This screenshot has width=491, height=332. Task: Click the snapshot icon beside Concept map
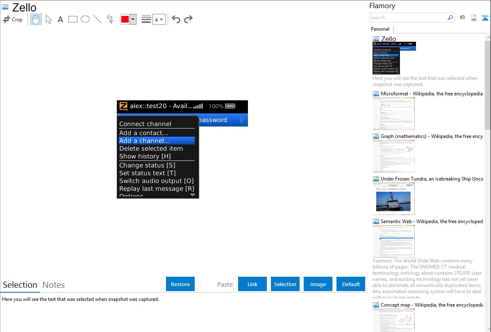(376, 305)
